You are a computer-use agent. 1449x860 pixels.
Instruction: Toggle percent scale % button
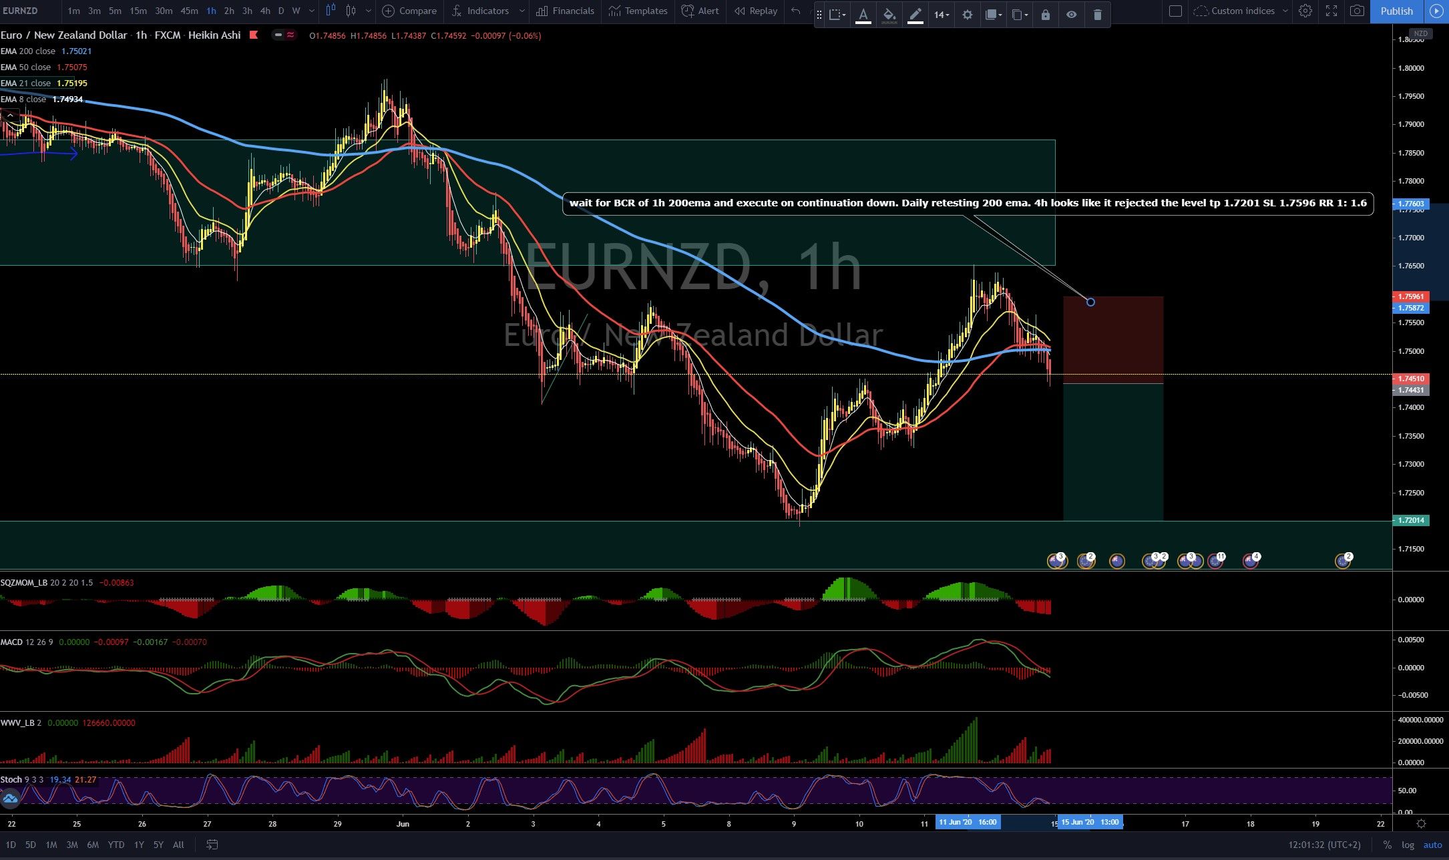tap(1387, 845)
